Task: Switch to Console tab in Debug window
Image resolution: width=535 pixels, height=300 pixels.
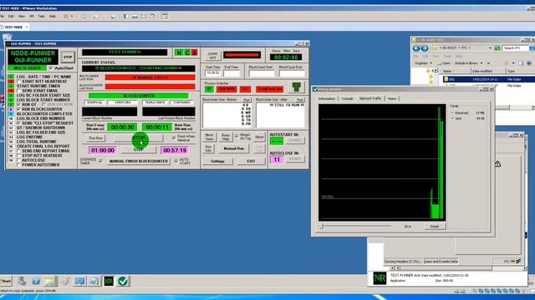Action: [x=348, y=98]
